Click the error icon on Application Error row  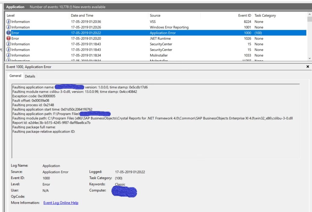click(9, 33)
